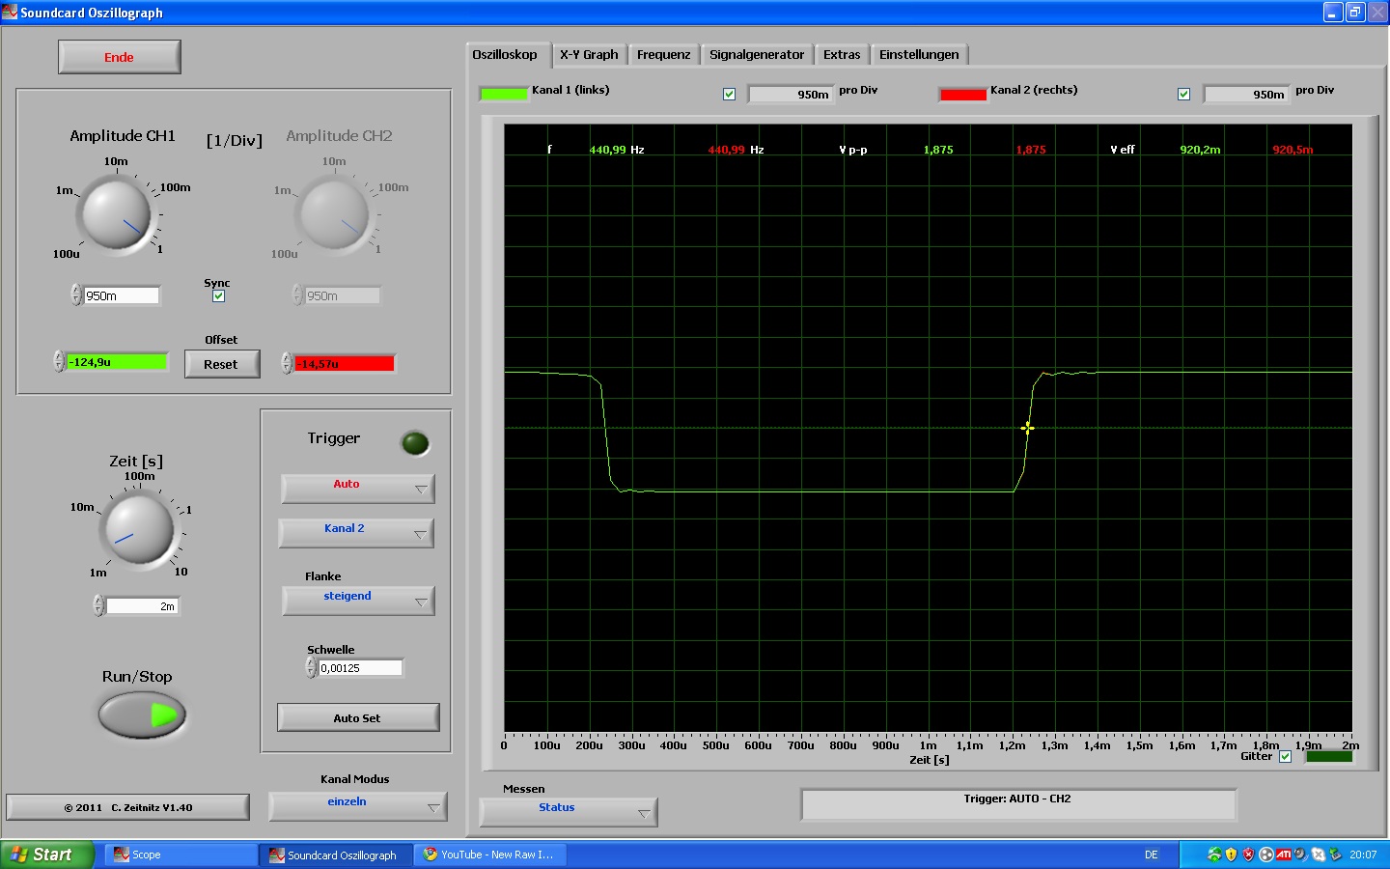Click the Kanal 1 950m pro Div field
Viewport: 1390px width, 869px height.
(x=791, y=94)
